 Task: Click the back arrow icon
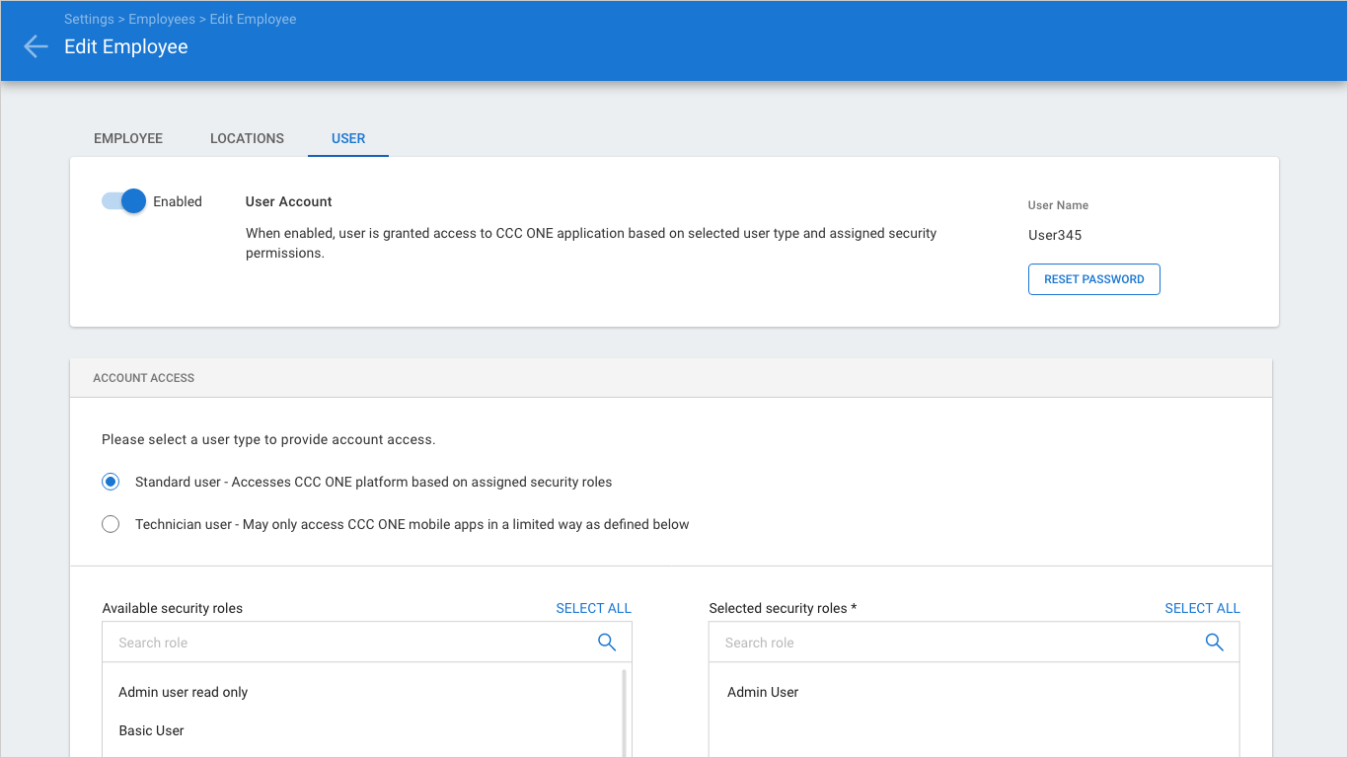pos(36,46)
